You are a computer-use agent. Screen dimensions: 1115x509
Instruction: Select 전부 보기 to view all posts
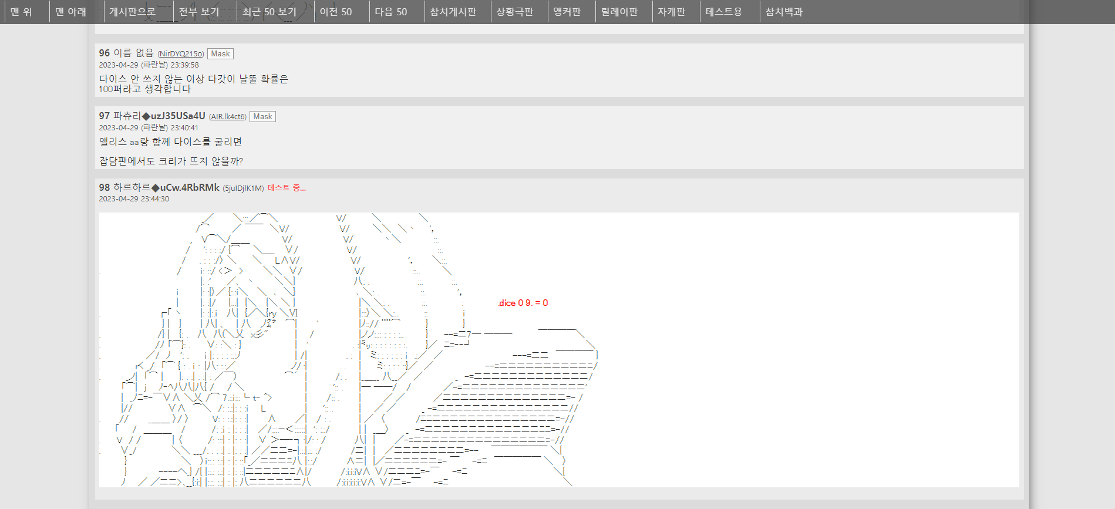coord(199,12)
